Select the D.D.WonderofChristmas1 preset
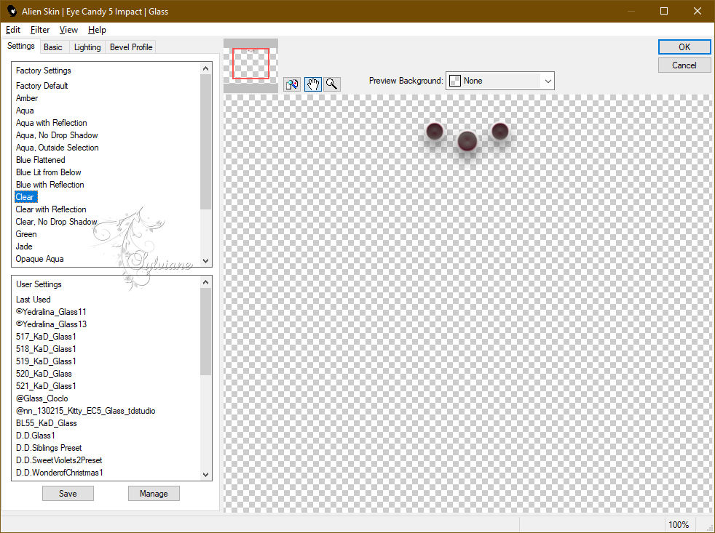The width and height of the screenshot is (715, 533). pyautogui.click(x=60, y=473)
